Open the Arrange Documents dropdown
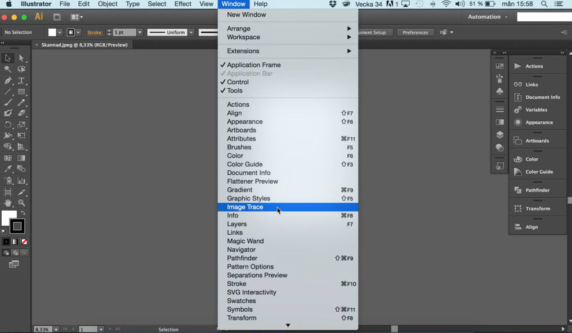Screen dimensions: 572x333 tap(77, 17)
